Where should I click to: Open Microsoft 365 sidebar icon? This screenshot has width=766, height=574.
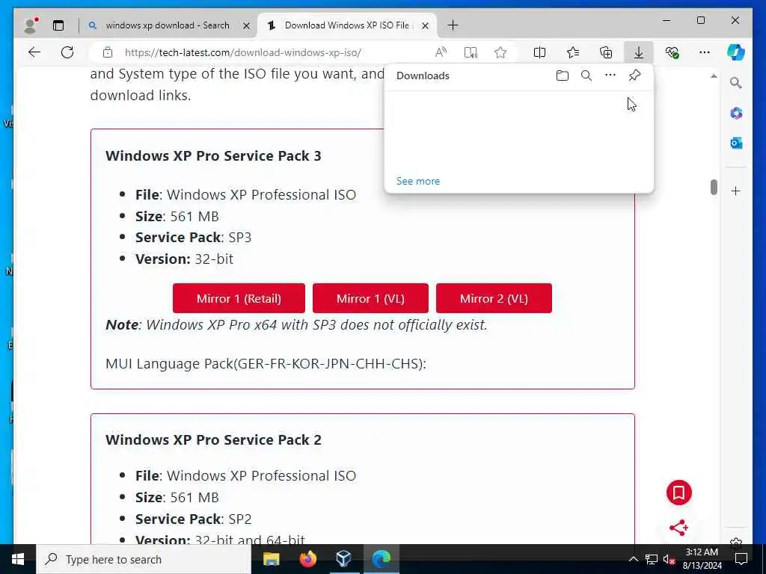pos(736,114)
